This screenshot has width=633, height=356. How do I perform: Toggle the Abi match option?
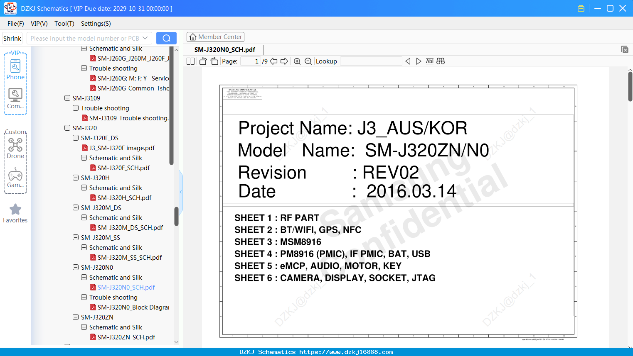[430, 61]
